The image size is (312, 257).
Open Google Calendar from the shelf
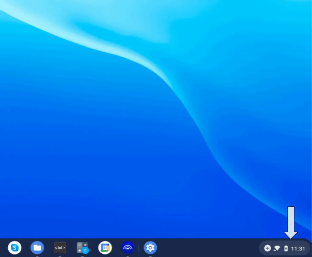point(105,248)
